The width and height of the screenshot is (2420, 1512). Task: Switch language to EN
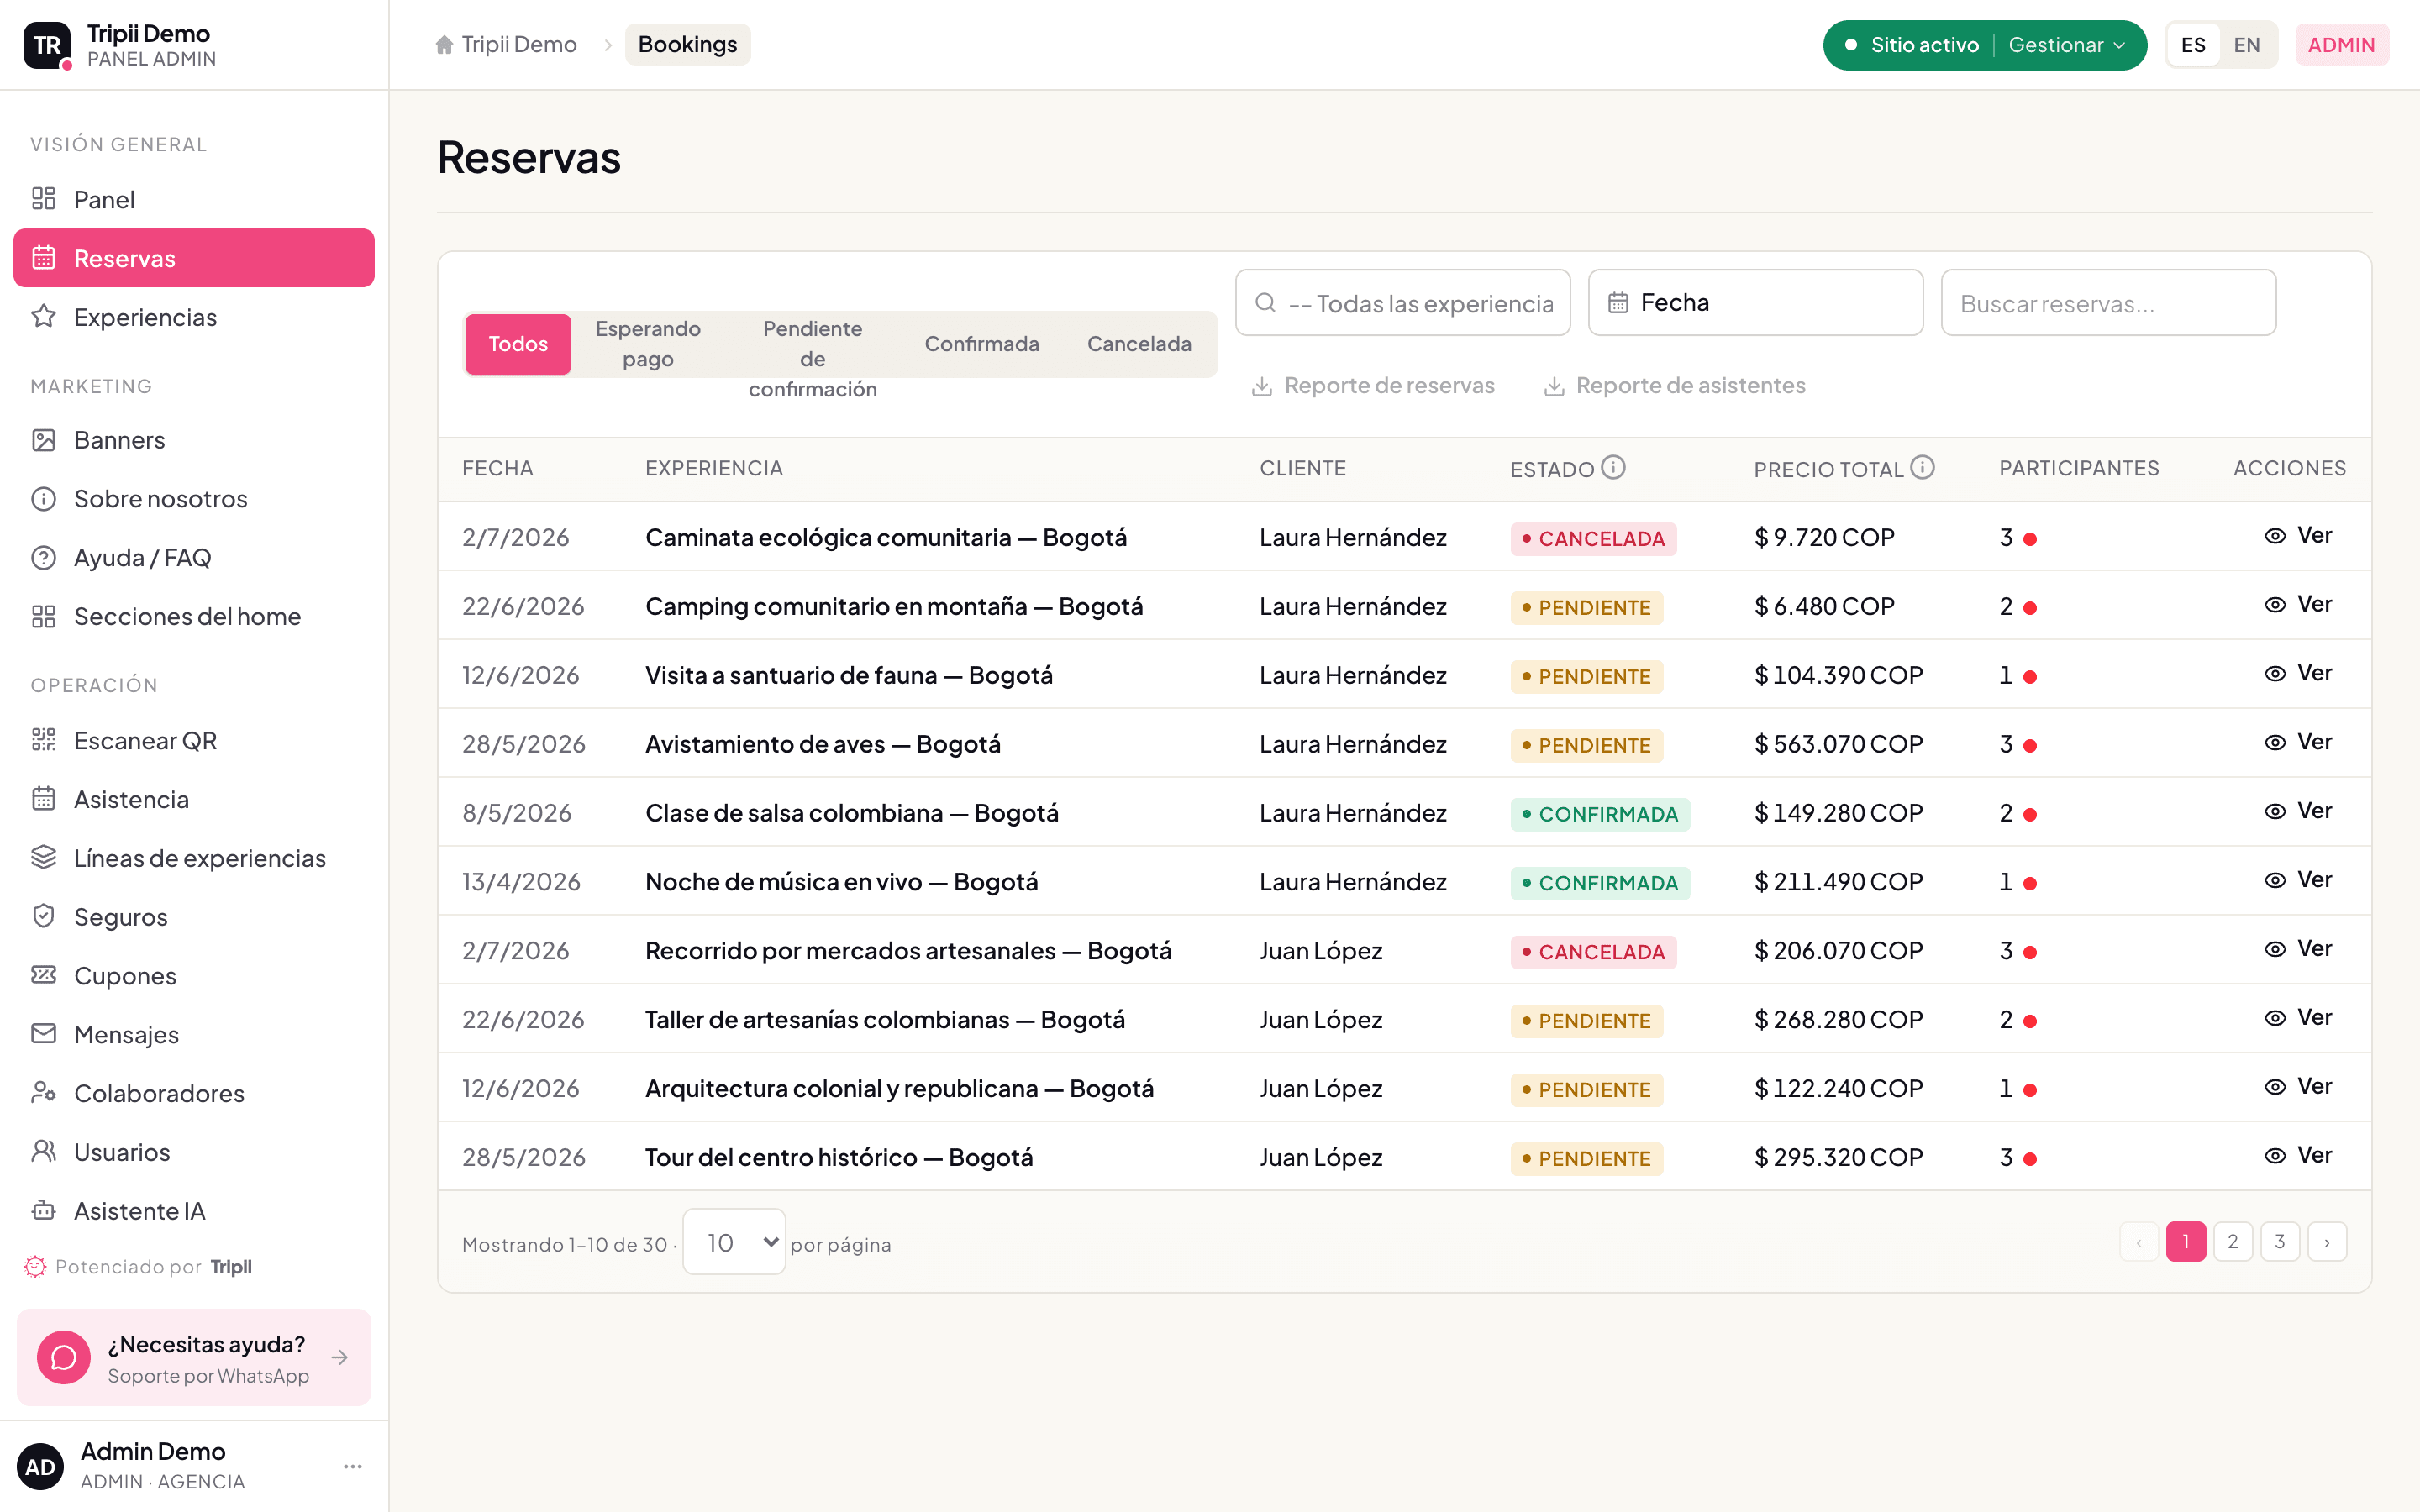click(2247, 45)
